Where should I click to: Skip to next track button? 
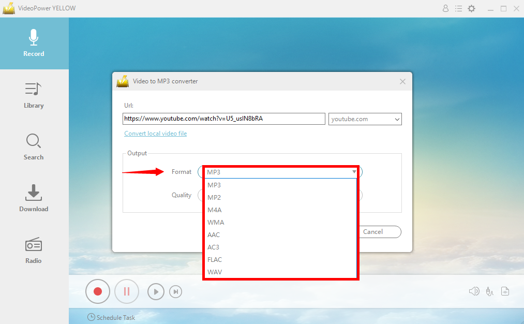coord(176,292)
